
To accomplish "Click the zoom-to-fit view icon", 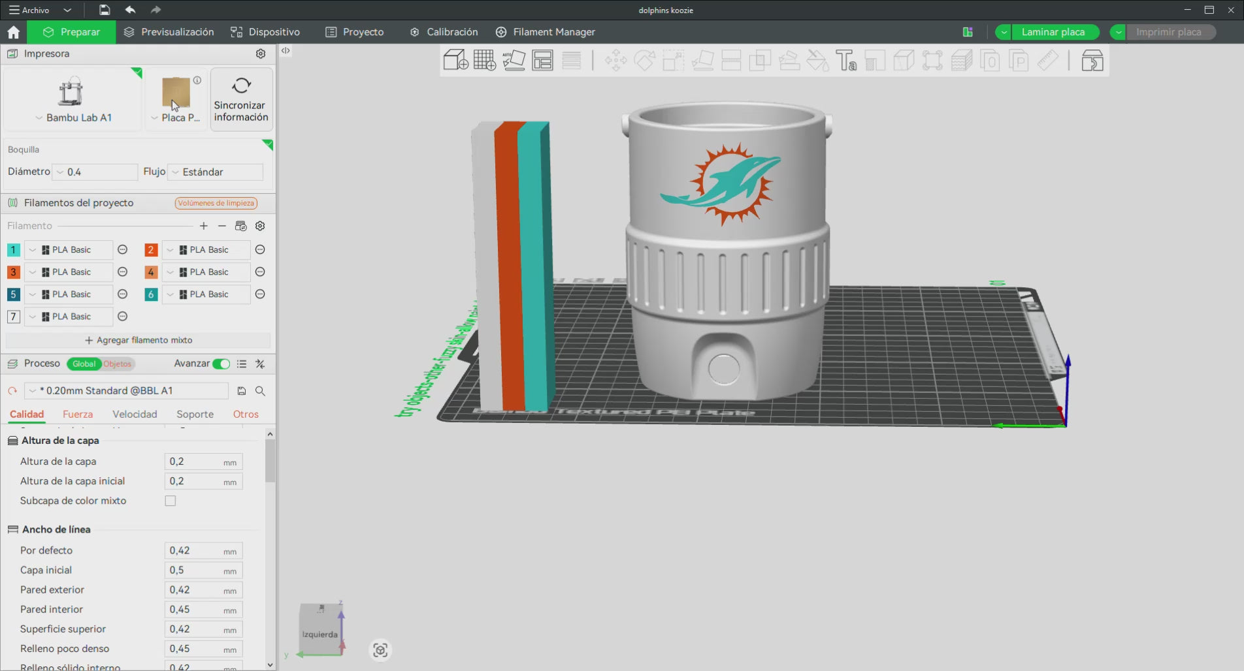I will [380, 650].
